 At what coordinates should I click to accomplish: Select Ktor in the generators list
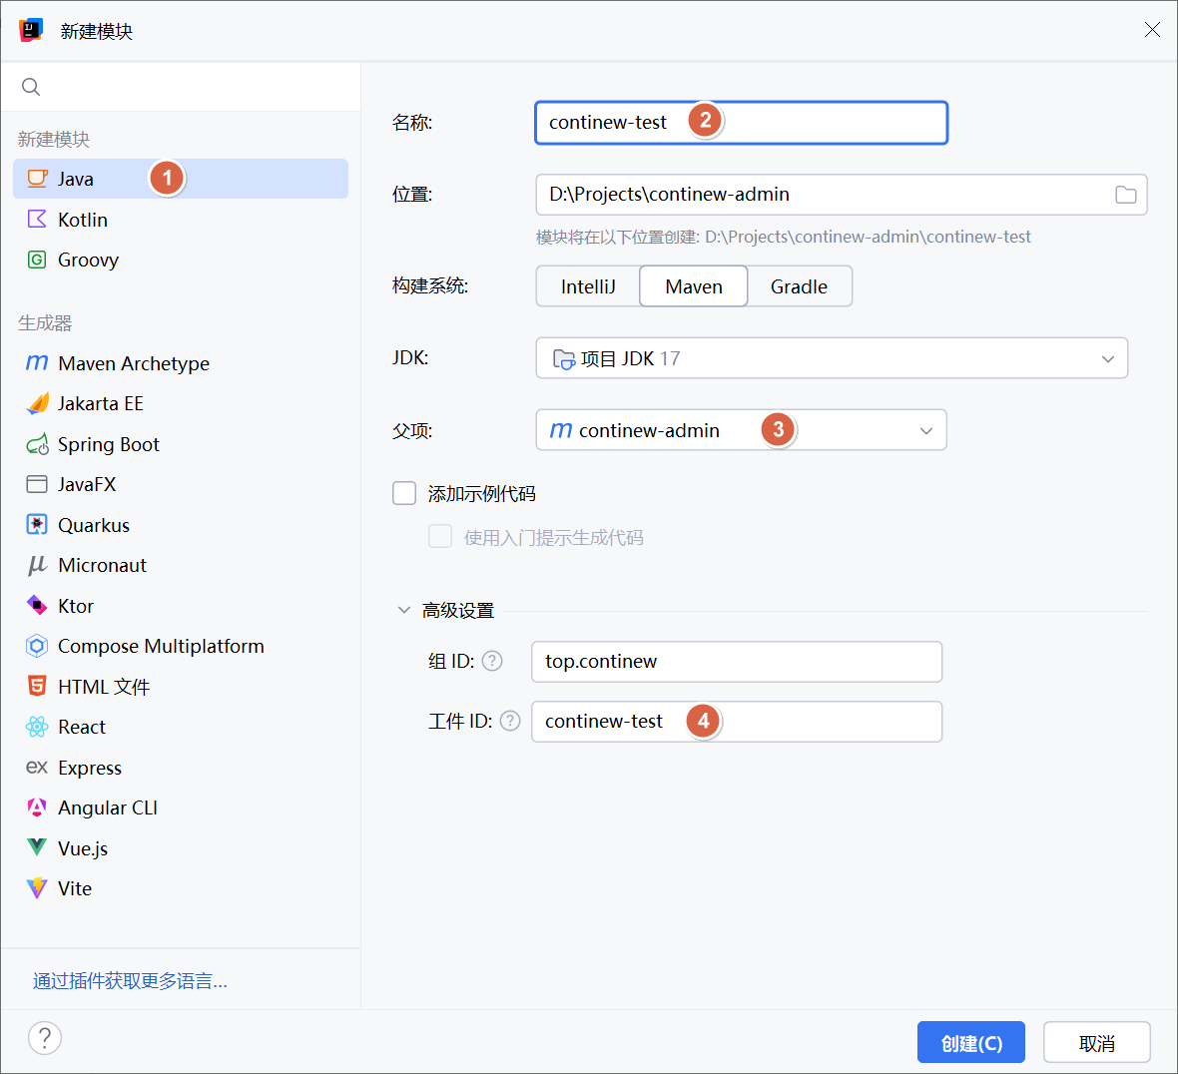click(x=181, y=605)
